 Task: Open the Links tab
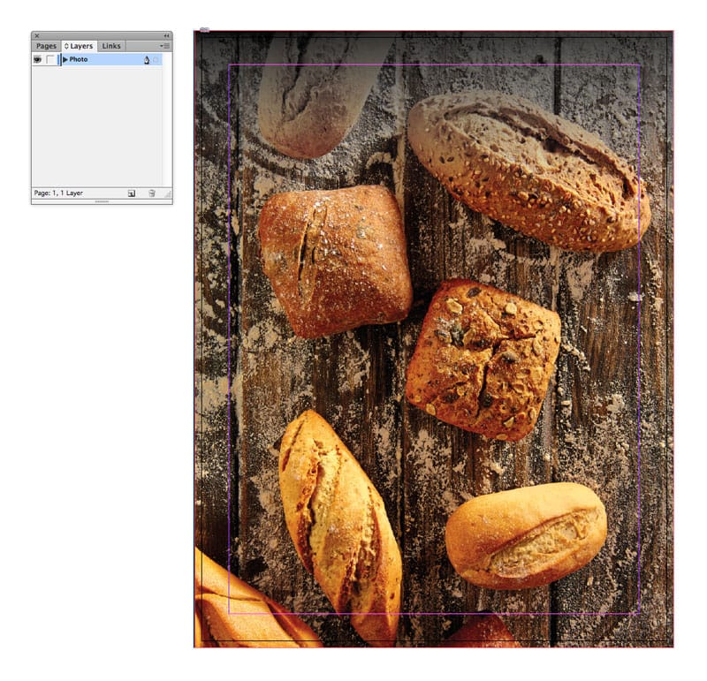tap(111, 46)
